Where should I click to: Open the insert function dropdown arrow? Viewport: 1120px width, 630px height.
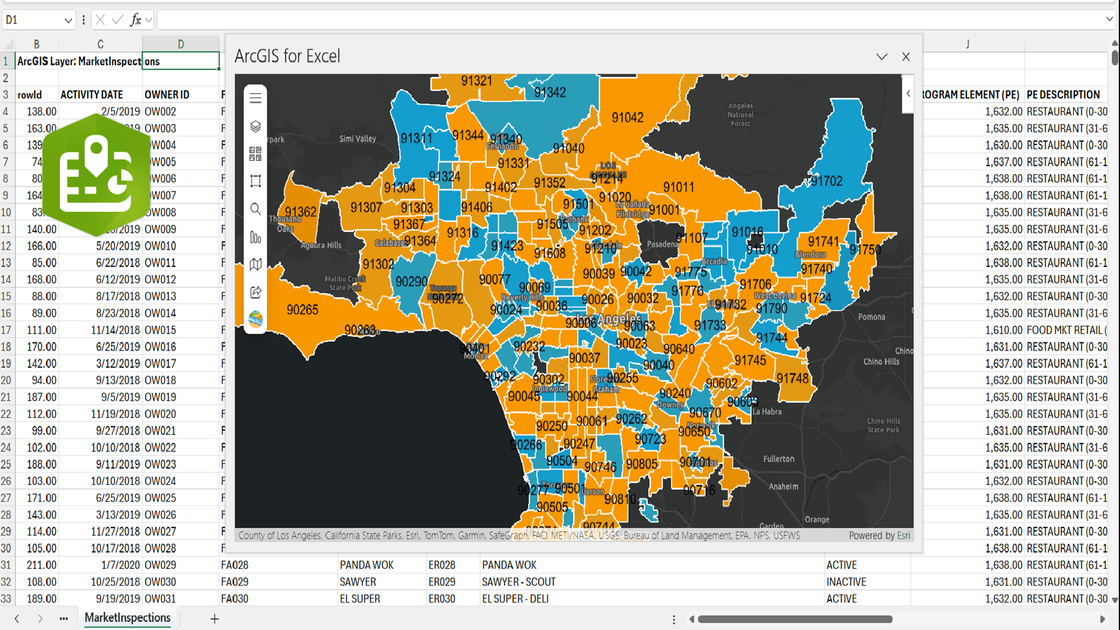tap(149, 20)
